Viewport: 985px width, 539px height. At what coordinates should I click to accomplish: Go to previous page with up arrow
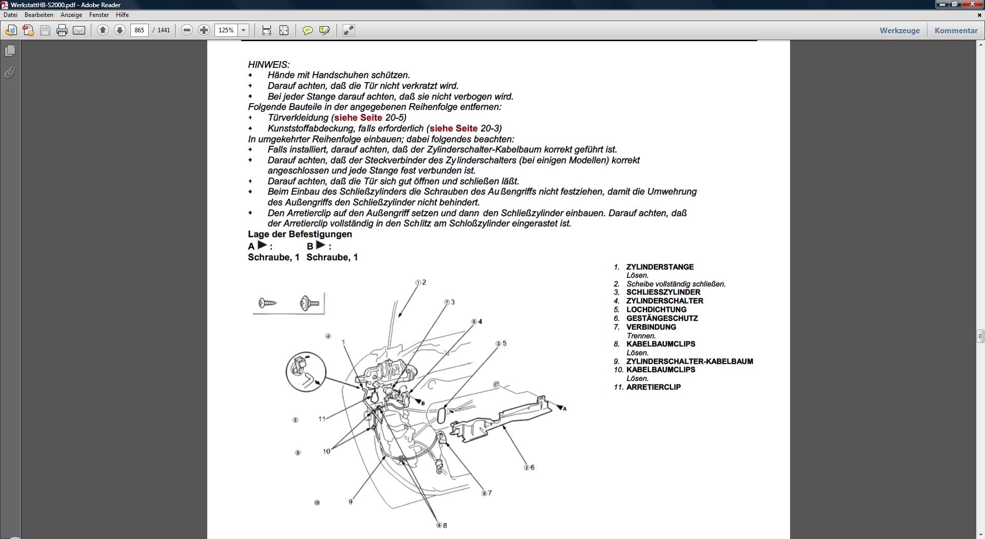pyautogui.click(x=103, y=30)
